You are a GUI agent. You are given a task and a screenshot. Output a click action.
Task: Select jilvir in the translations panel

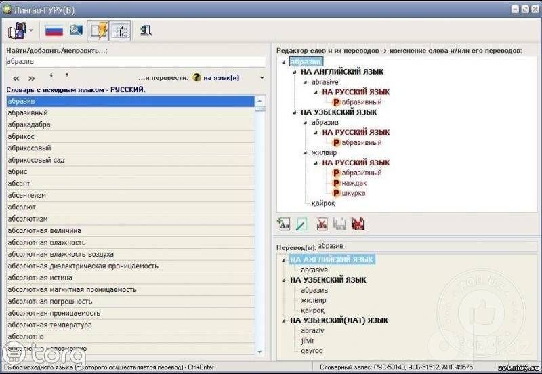pyautogui.click(x=308, y=341)
